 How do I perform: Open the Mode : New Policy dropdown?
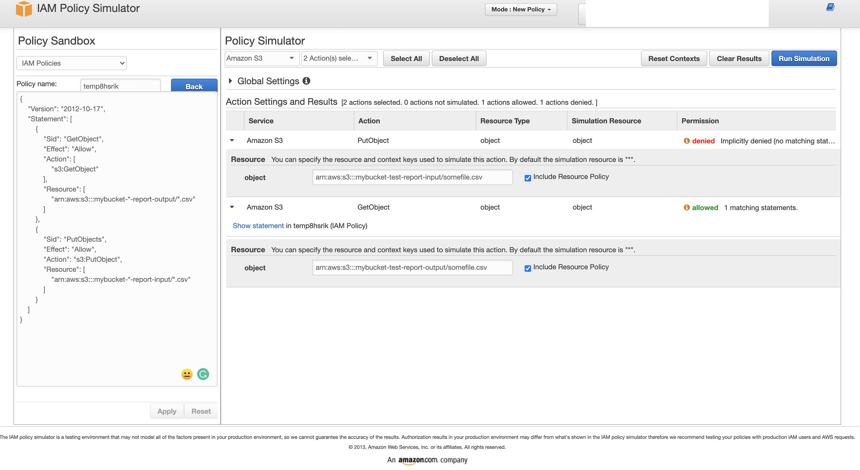coord(521,9)
